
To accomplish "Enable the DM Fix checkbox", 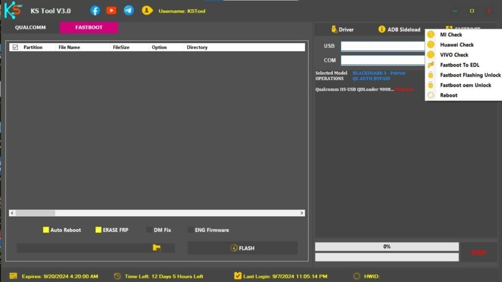I will click(x=150, y=229).
